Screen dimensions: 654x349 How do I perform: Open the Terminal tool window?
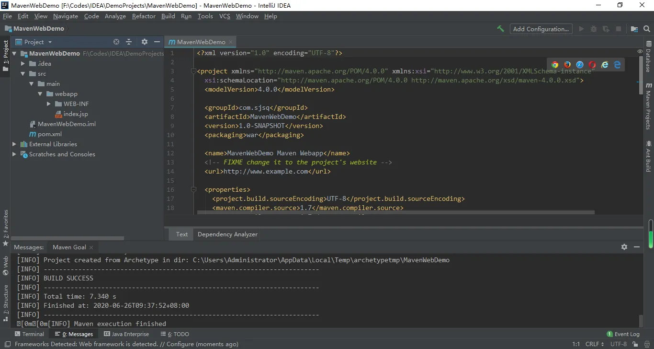(29, 334)
